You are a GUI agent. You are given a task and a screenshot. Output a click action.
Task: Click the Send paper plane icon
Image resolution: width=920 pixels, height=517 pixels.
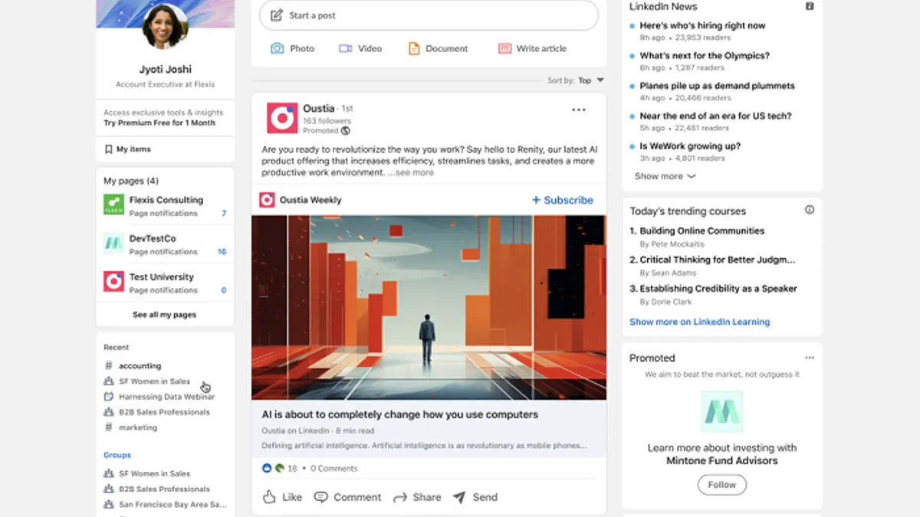click(x=459, y=497)
